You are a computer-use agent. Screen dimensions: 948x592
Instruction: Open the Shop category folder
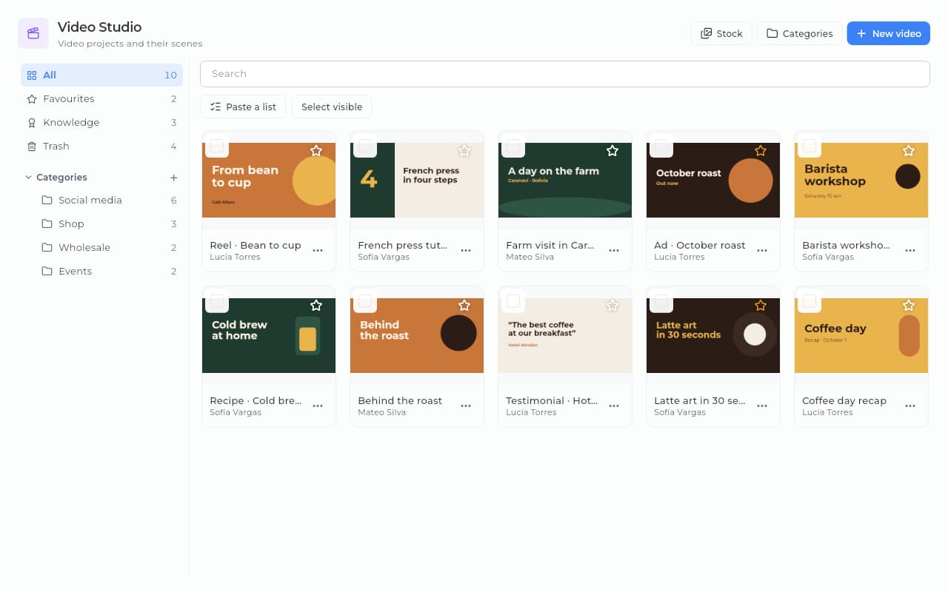click(109, 223)
